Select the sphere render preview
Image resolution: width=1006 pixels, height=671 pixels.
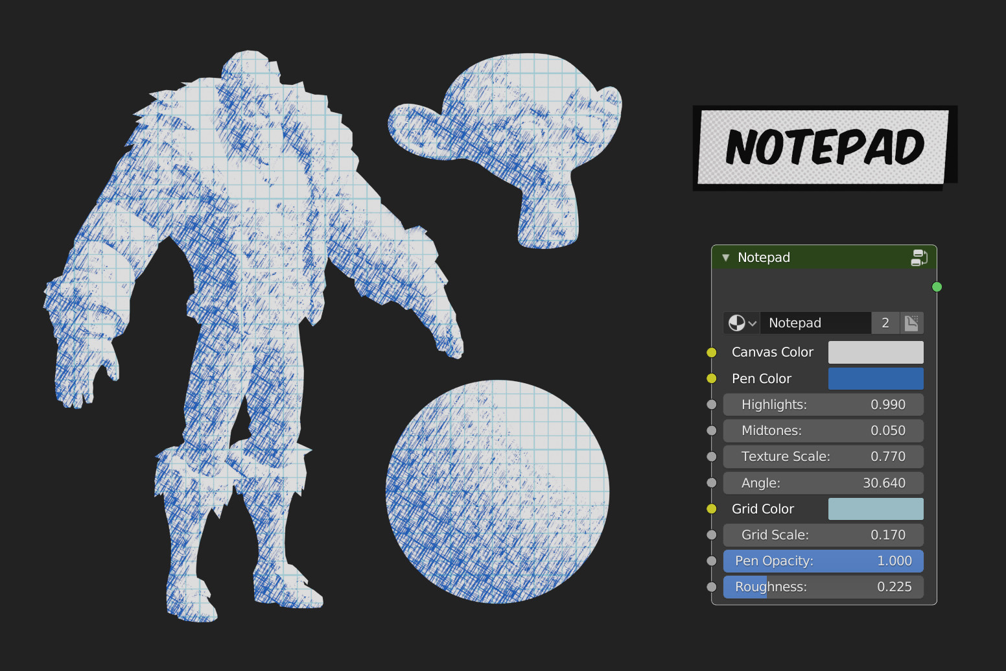coord(497,491)
